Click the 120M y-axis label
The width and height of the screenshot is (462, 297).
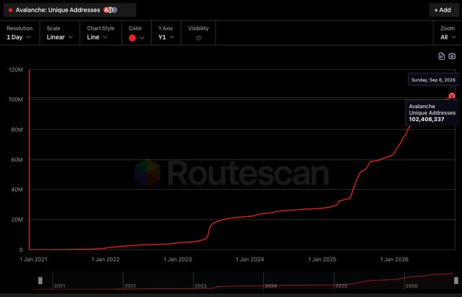(x=16, y=70)
